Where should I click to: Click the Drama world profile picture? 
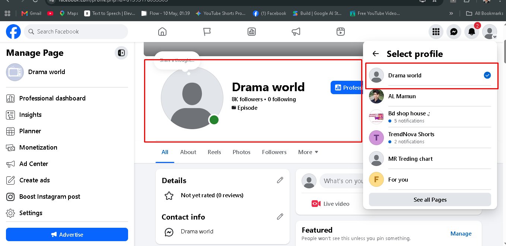tap(192, 98)
